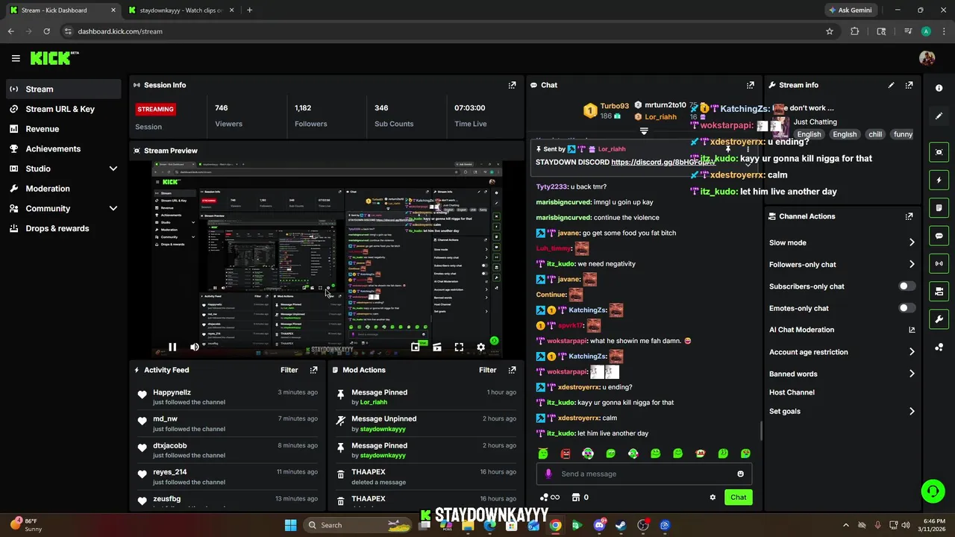955x537 pixels.
Task: Filter the Mod Actions list
Action: (x=487, y=370)
